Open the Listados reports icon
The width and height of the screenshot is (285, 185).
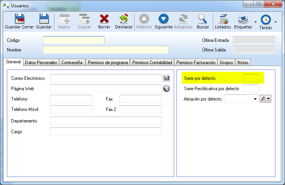[x=223, y=19]
